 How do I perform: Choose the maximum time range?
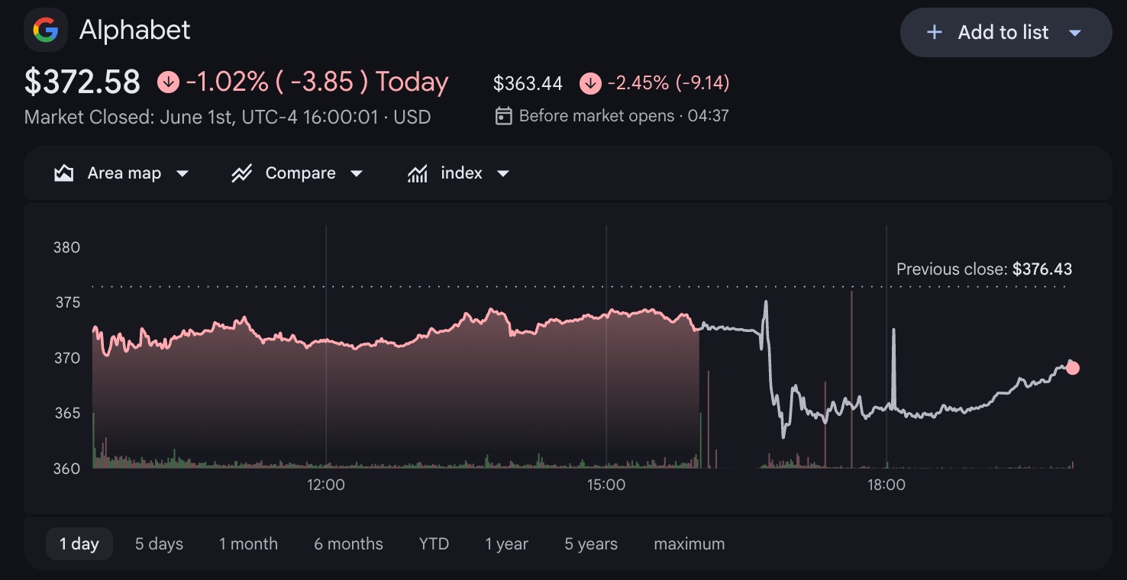[x=689, y=544]
